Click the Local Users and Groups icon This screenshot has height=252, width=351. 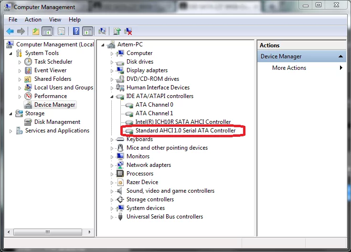pyautogui.click(x=28, y=88)
